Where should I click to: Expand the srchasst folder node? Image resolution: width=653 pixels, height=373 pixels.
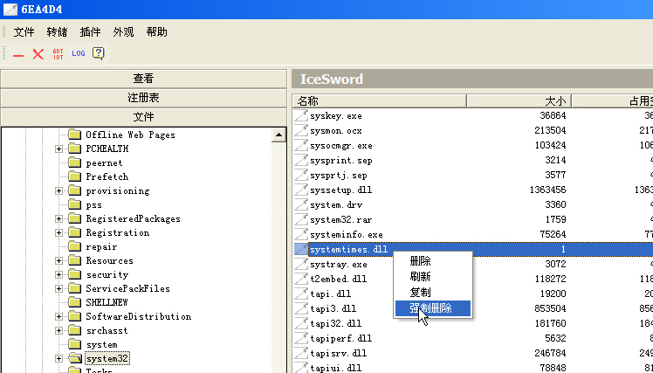click(58, 331)
